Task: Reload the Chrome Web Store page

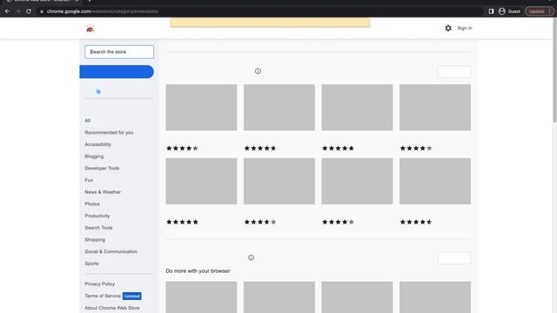Action: click(x=29, y=11)
